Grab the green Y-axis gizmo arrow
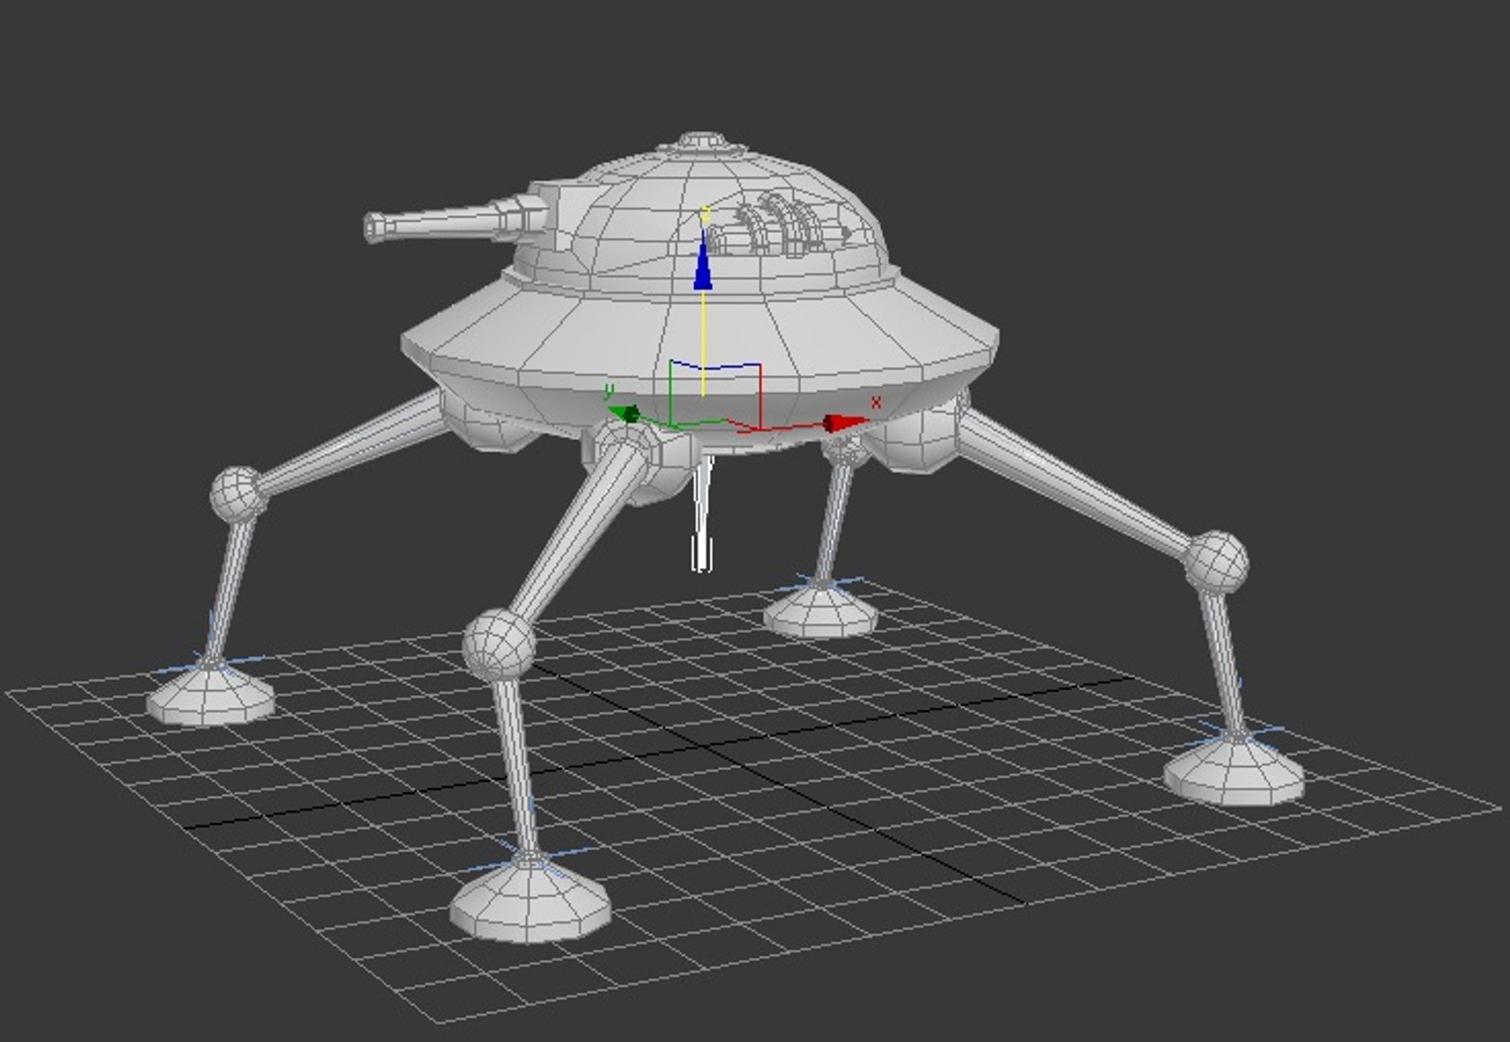Viewport: 1510px width, 1042px height. tap(624, 414)
